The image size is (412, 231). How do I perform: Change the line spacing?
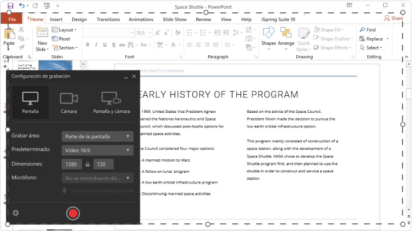click(x=237, y=32)
